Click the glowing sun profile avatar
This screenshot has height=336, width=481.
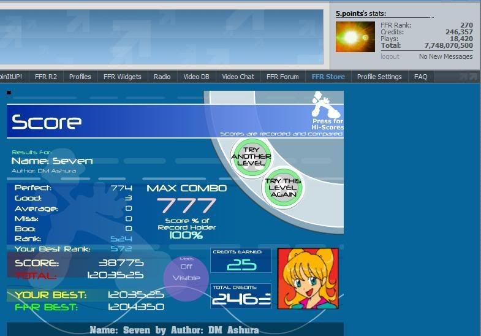[355, 37]
